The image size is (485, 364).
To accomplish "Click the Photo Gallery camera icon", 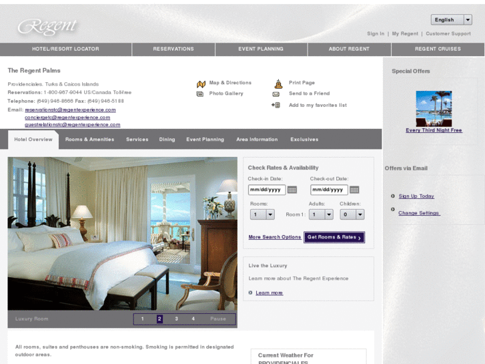I will (x=200, y=94).
